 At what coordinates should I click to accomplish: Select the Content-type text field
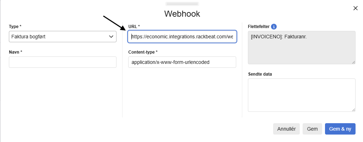(182, 62)
